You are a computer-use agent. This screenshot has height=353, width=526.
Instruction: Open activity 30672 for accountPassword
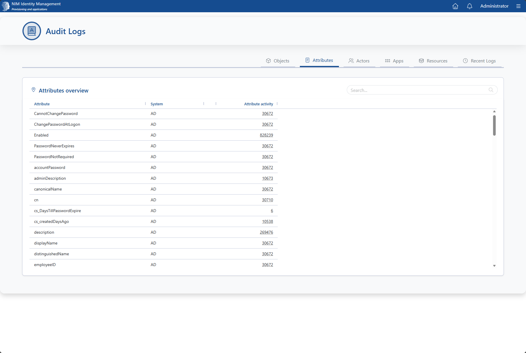click(x=268, y=167)
